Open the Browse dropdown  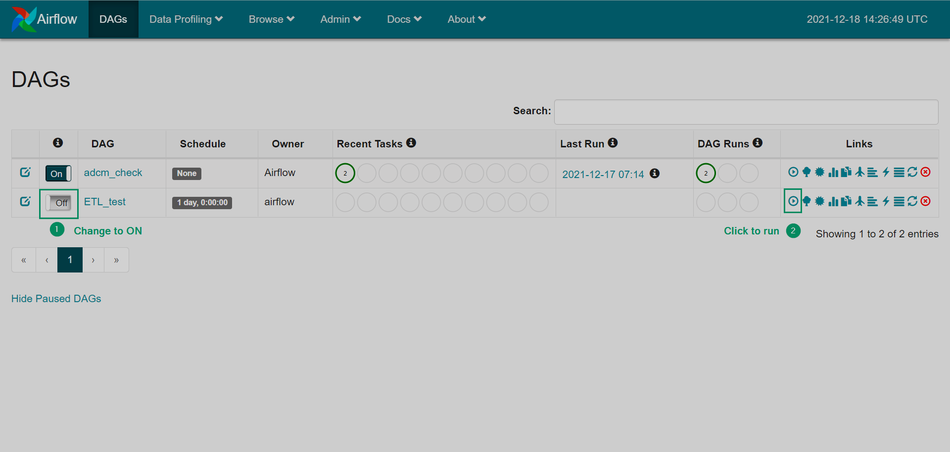(x=271, y=19)
